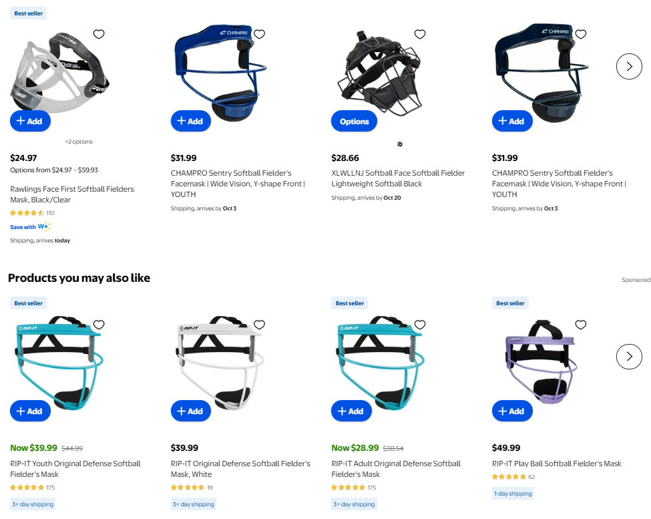
Task: Open Options for XLWLLNJ Softball Face mask
Action: coord(354,122)
